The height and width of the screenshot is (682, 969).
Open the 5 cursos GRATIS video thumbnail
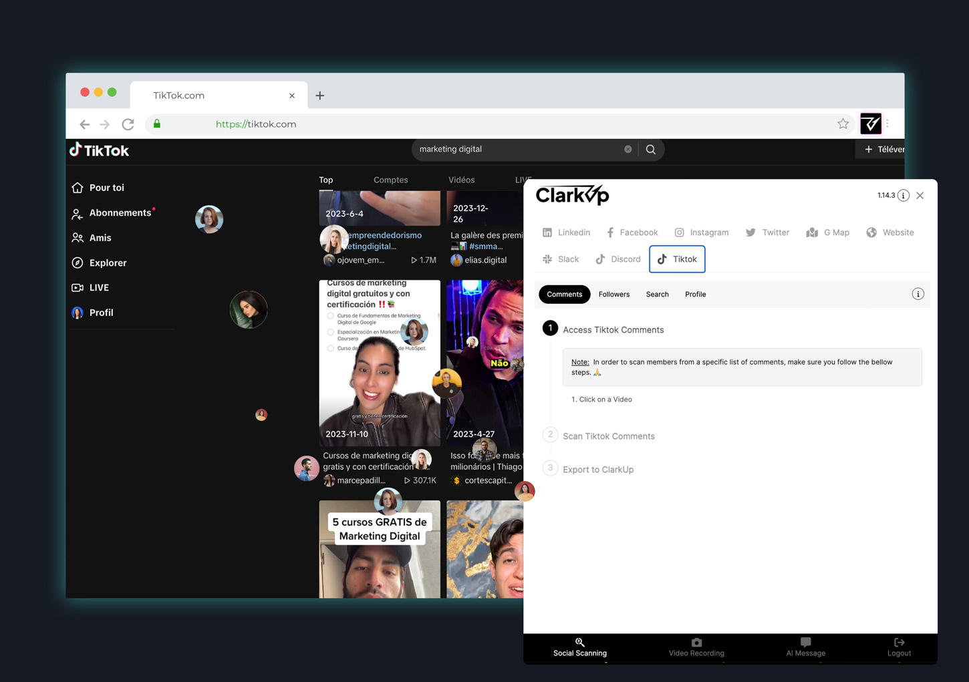point(380,549)
